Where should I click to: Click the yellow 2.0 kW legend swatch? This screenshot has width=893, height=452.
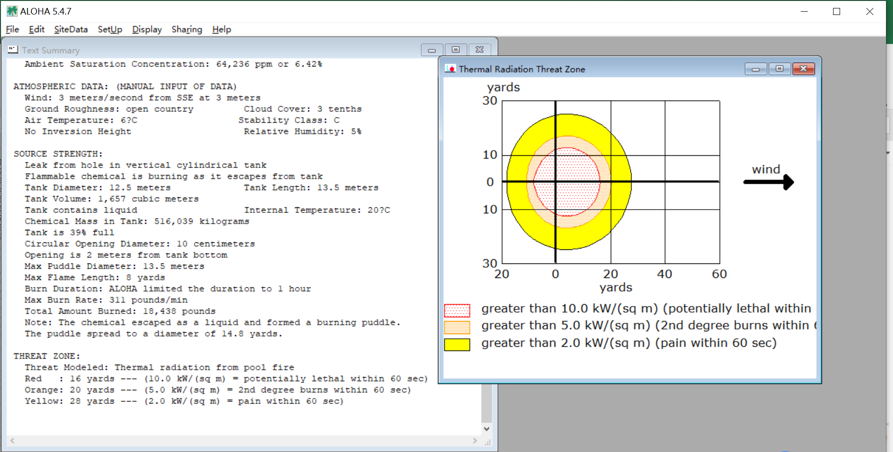[x=457, y=344]
